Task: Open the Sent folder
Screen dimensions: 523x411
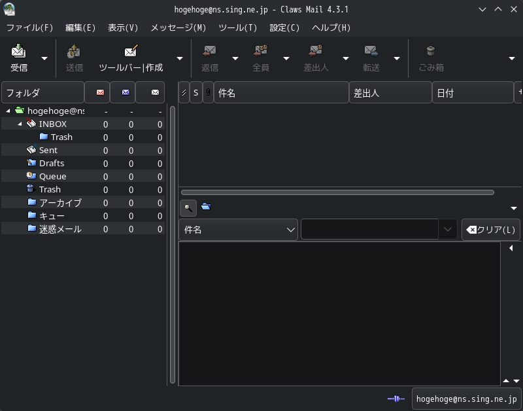Action: click(48, 150)
